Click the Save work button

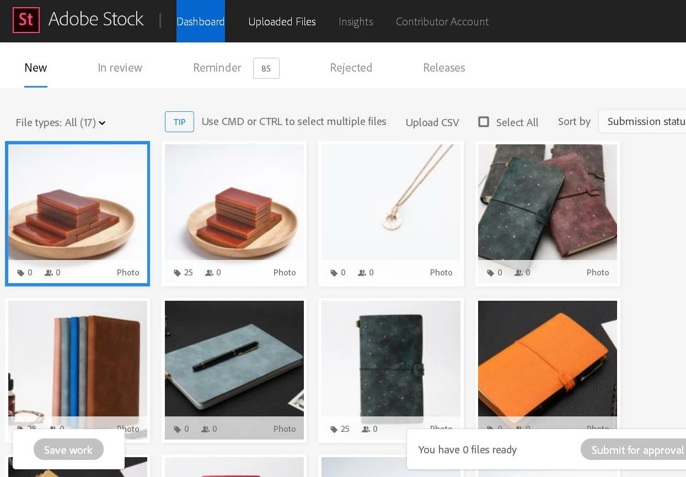click(68, 449)
